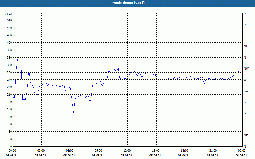Click the 03:00 time label
The height and width of the screenshot is (159, 255).
click(41, 151)
